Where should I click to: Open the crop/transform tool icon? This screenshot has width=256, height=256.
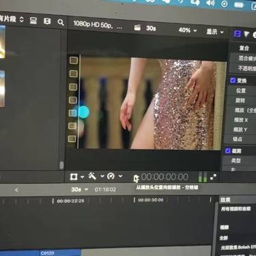(74, 177)
